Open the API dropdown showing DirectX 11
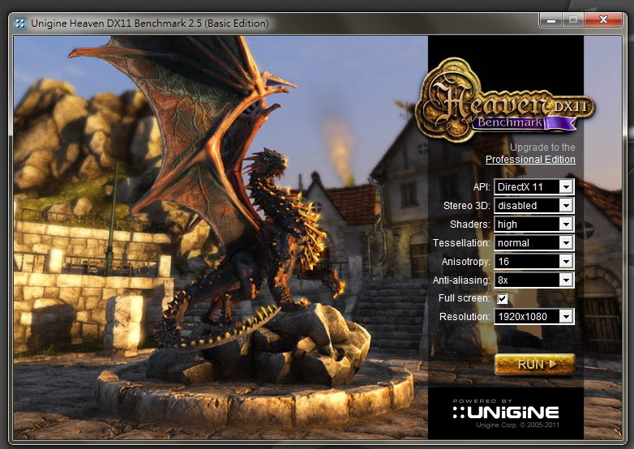This screenshot has height=449, width=634. [534, 187]
